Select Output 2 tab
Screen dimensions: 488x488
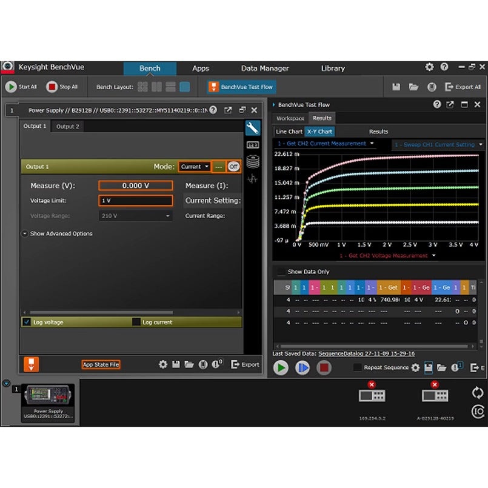[x=67, y=126]
